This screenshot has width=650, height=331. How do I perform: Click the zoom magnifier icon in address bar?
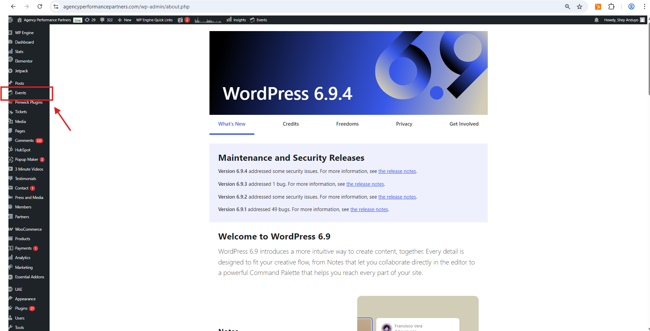pos(567,7)
